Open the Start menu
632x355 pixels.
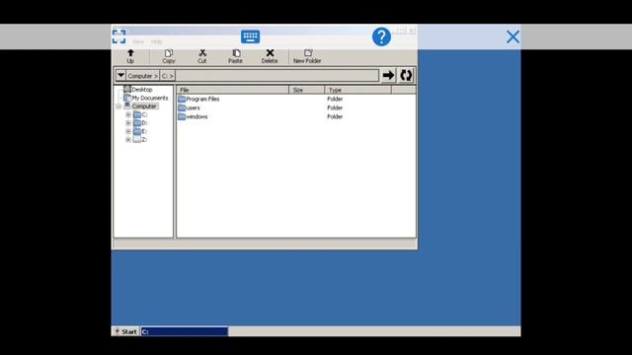pyautogui.click(x=125, y=331)
